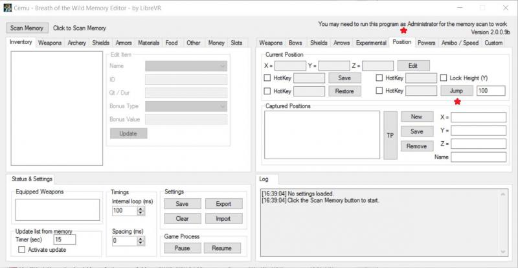The height and width of the screenshot is (268, 518).
Task: Click the captured X coordinate field
Action: tap(479, 117)
